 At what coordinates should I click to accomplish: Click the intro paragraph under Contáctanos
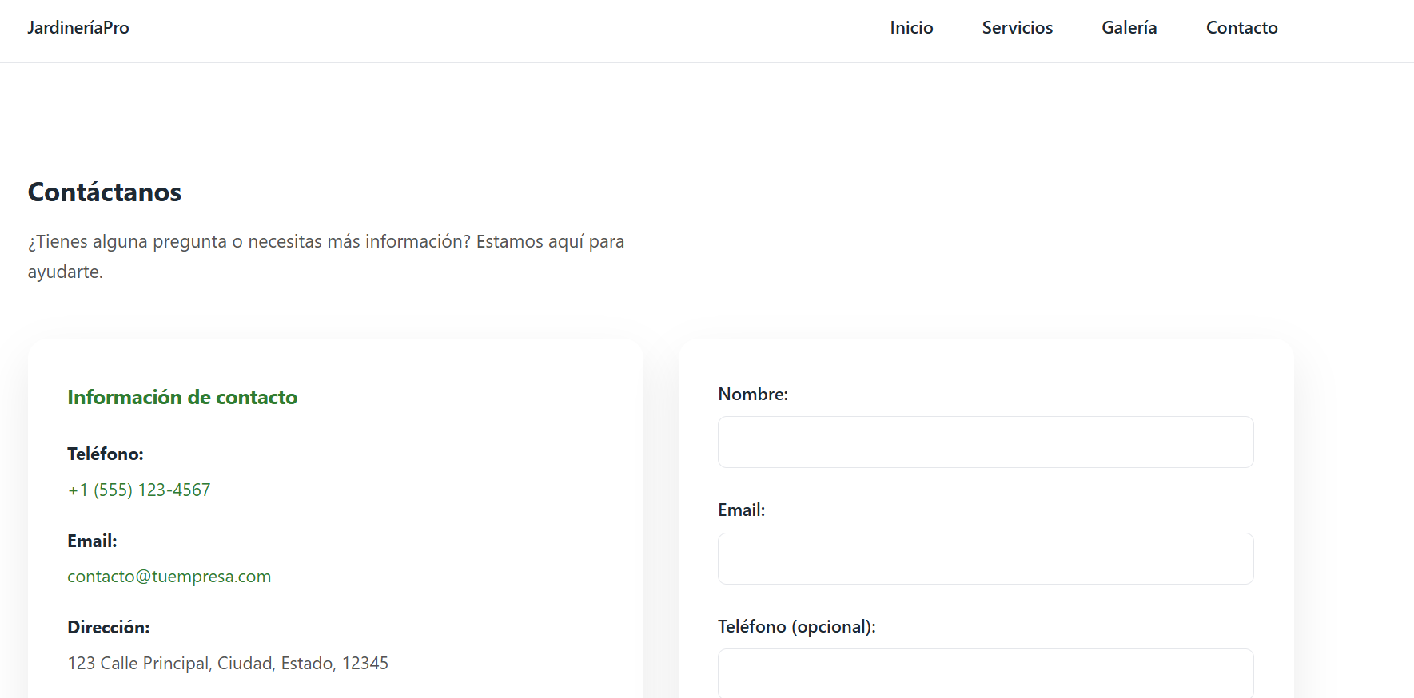click(325, 242)
